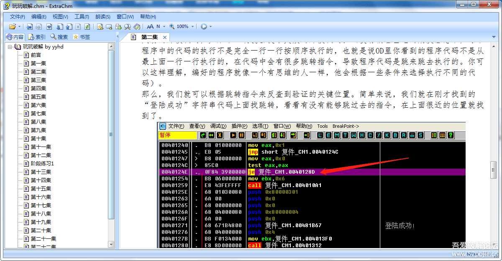Open chapter 第十五集 in contents tree
The width and height of the screenshot is (502, 261).
click(x=41, y=188)
